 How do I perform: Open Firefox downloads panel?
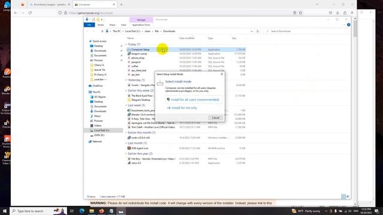coord(338,13)
